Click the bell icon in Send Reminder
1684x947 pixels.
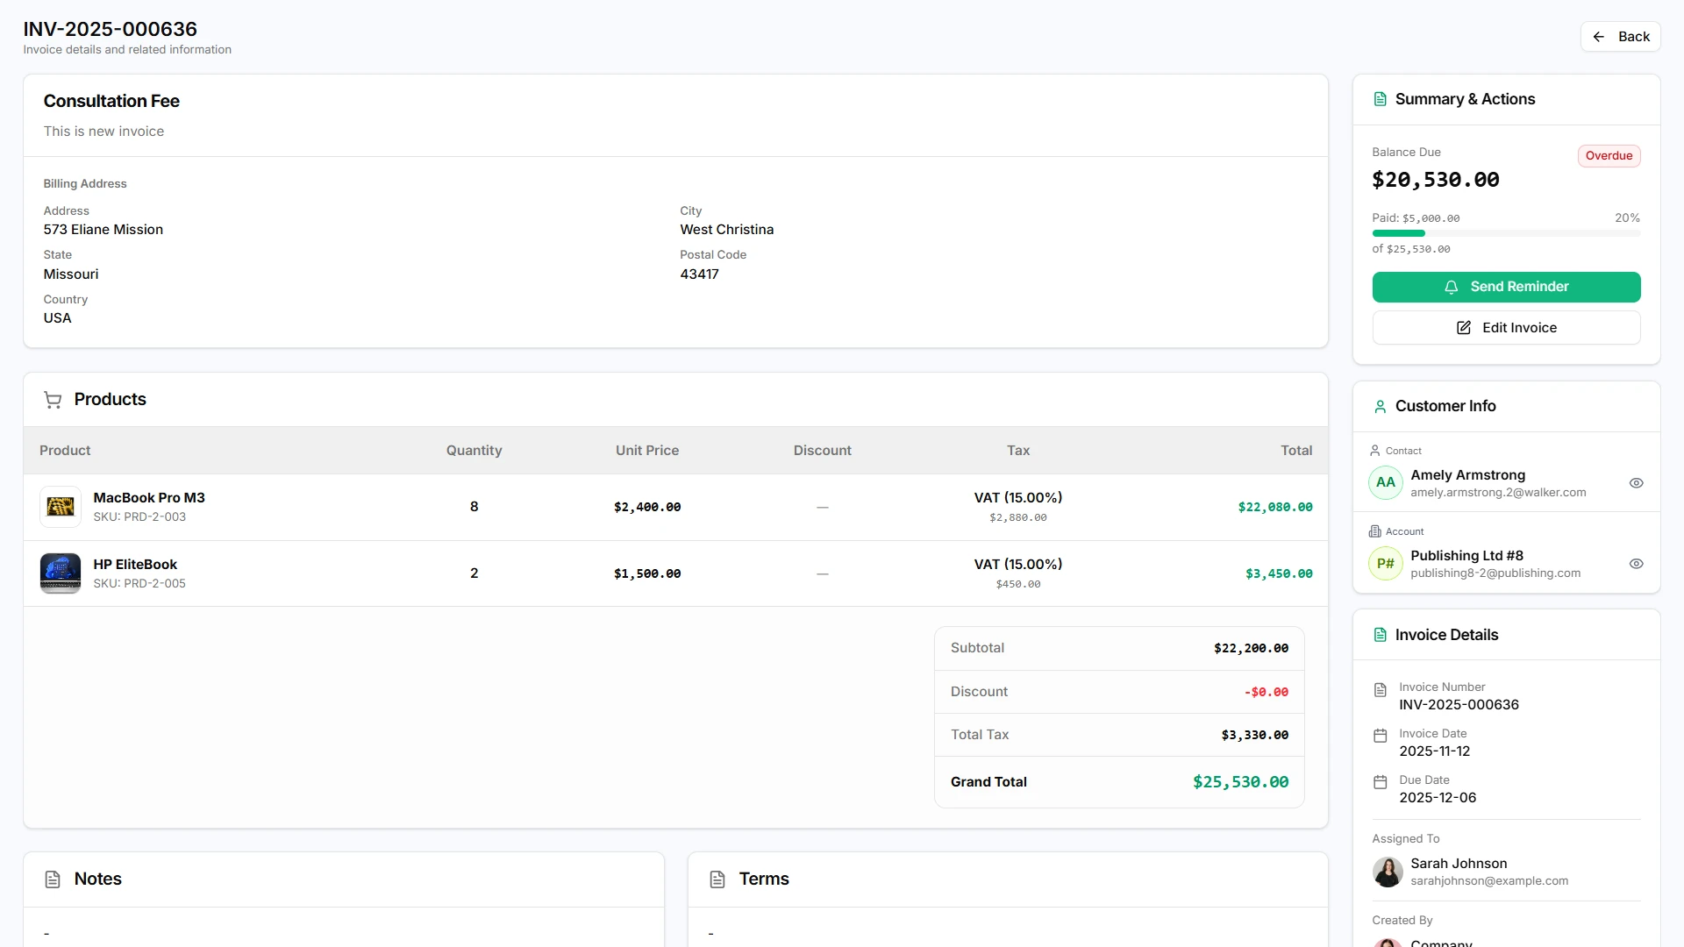click(1452, 288)
